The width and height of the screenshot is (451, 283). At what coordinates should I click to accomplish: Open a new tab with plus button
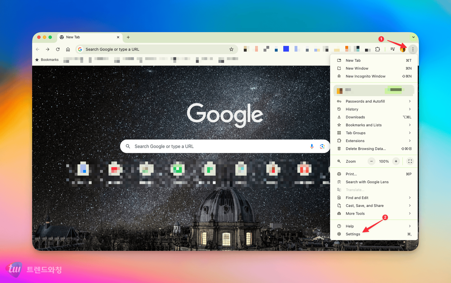click(128, 37)
